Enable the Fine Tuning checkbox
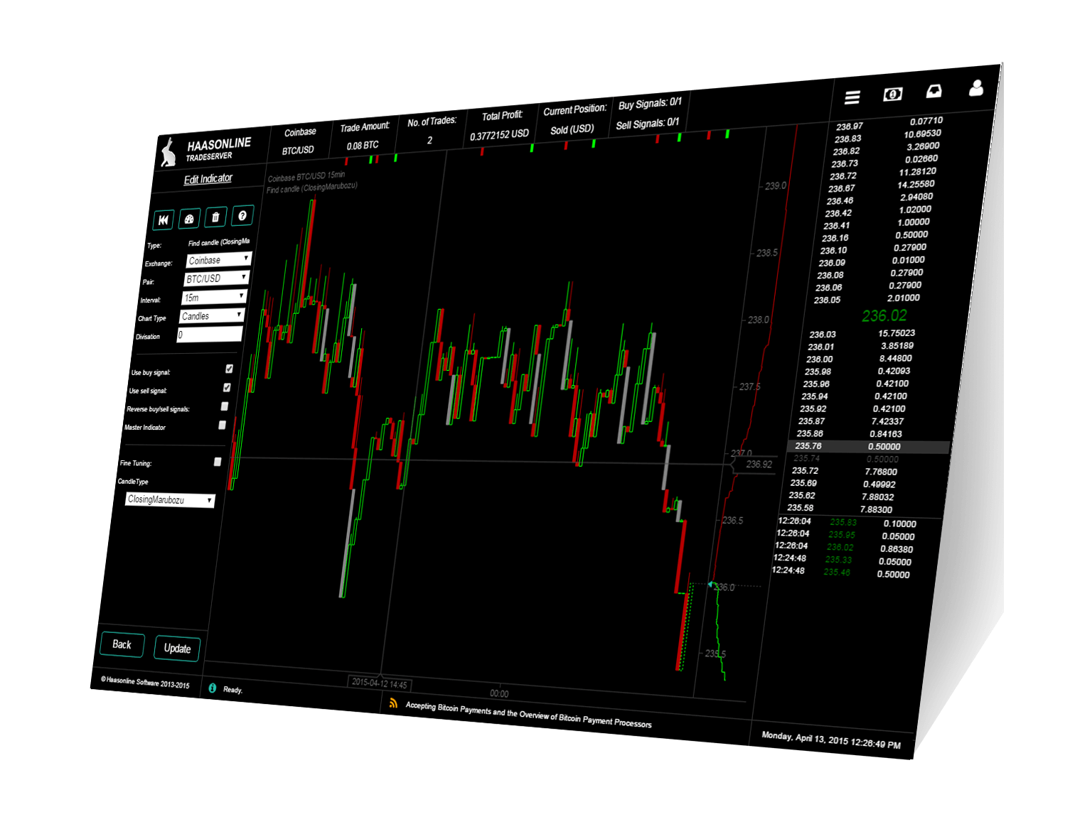This screenshot has height=829, width=1075. 218,462
